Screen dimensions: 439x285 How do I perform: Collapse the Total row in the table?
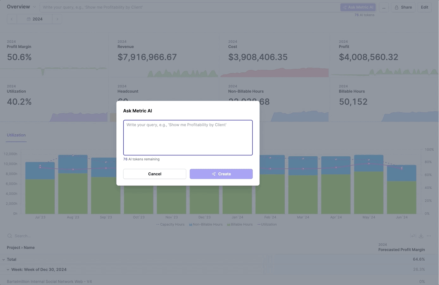(x=4, y=259)
